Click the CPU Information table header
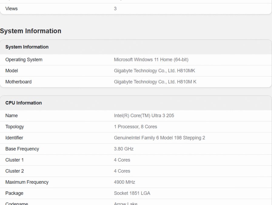The image size is (272, 205). [x=23, y=103]
